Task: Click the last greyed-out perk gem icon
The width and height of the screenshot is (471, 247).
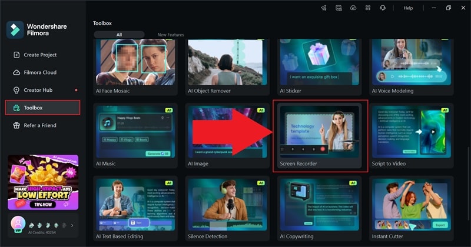Action: (x=64, y=225)
